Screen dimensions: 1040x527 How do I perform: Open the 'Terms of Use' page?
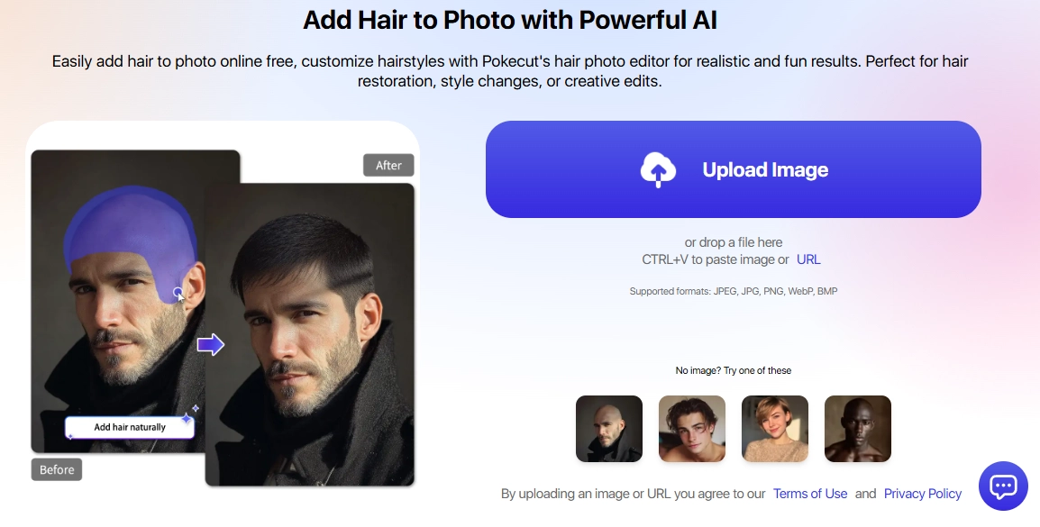coord(810,493)
